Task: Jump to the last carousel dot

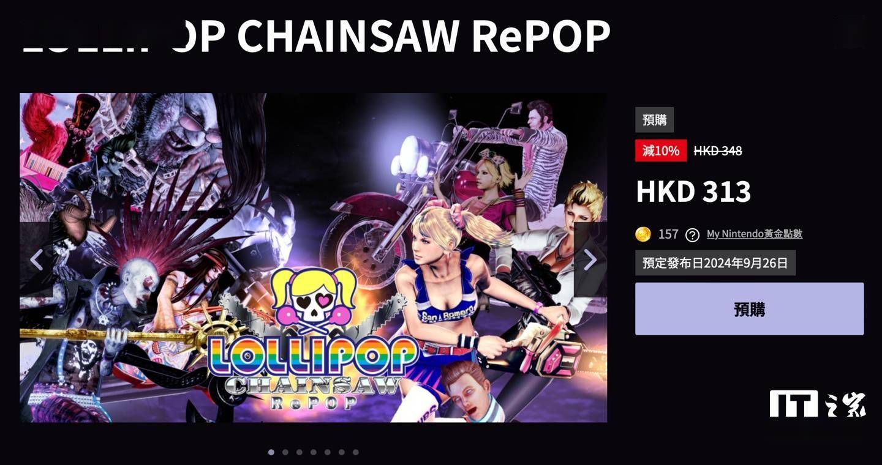Action: (356, 452)
